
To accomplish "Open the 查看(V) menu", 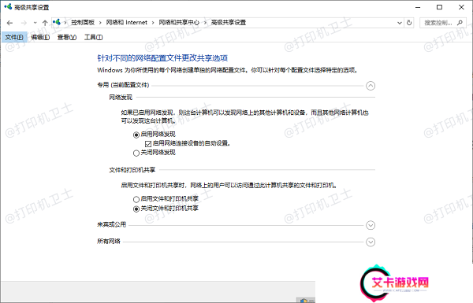I will [x=67, y=37].
